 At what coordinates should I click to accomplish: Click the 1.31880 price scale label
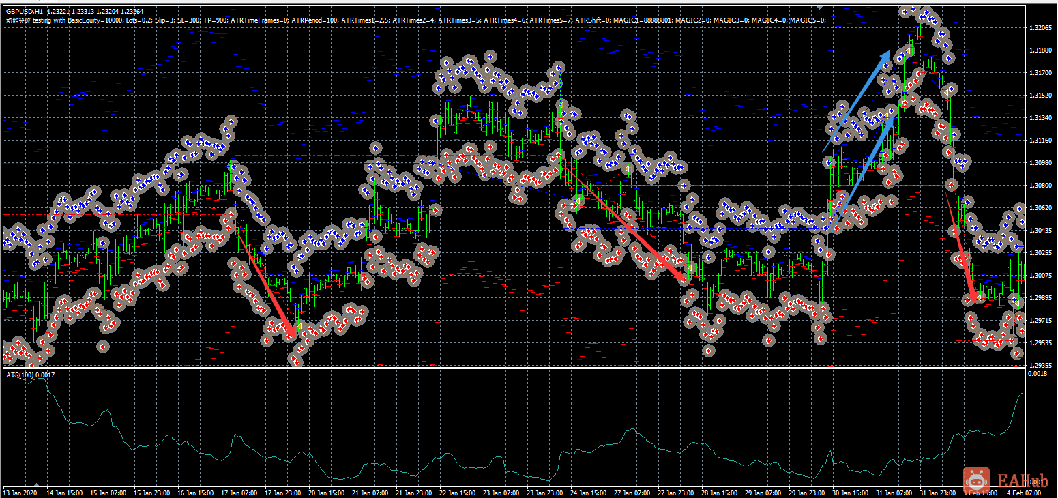point(1040,50)
